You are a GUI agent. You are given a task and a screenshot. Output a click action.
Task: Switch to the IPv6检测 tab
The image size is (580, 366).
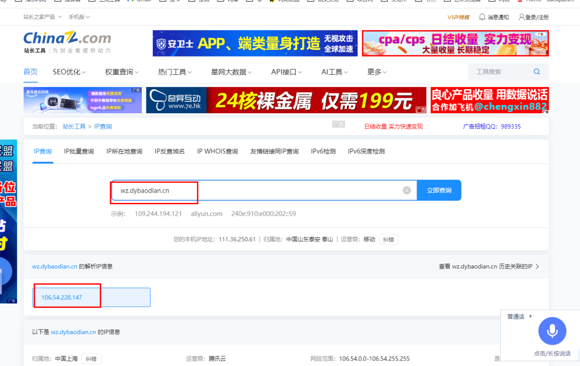coord(324,151)
